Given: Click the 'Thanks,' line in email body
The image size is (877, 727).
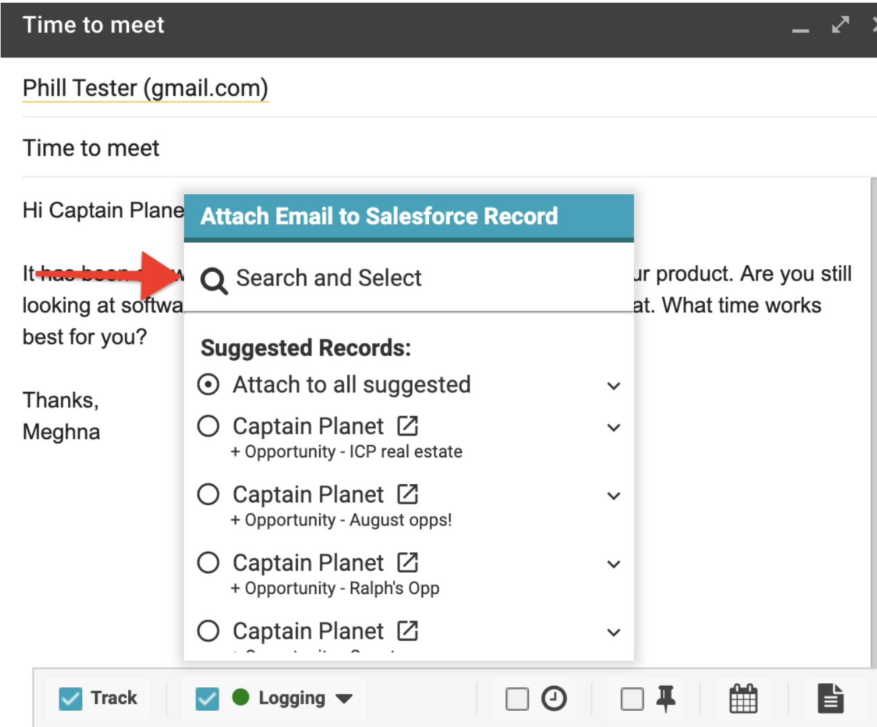Looking at the screenshot, I should click(x=61, y=401).
